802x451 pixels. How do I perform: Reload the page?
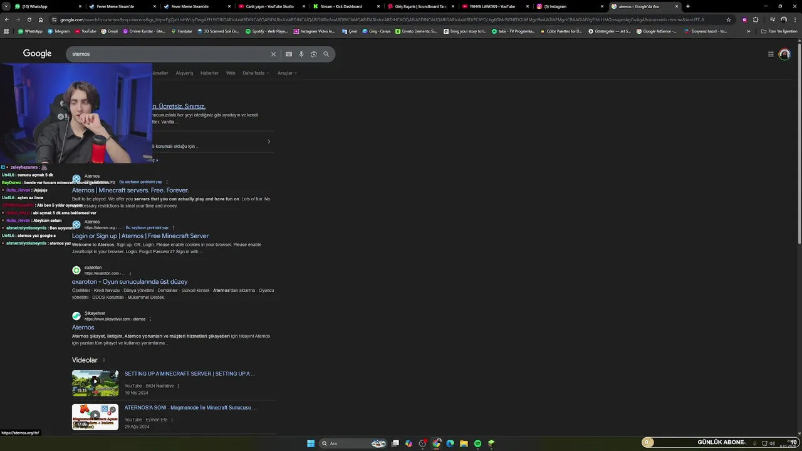click(29, 19)
